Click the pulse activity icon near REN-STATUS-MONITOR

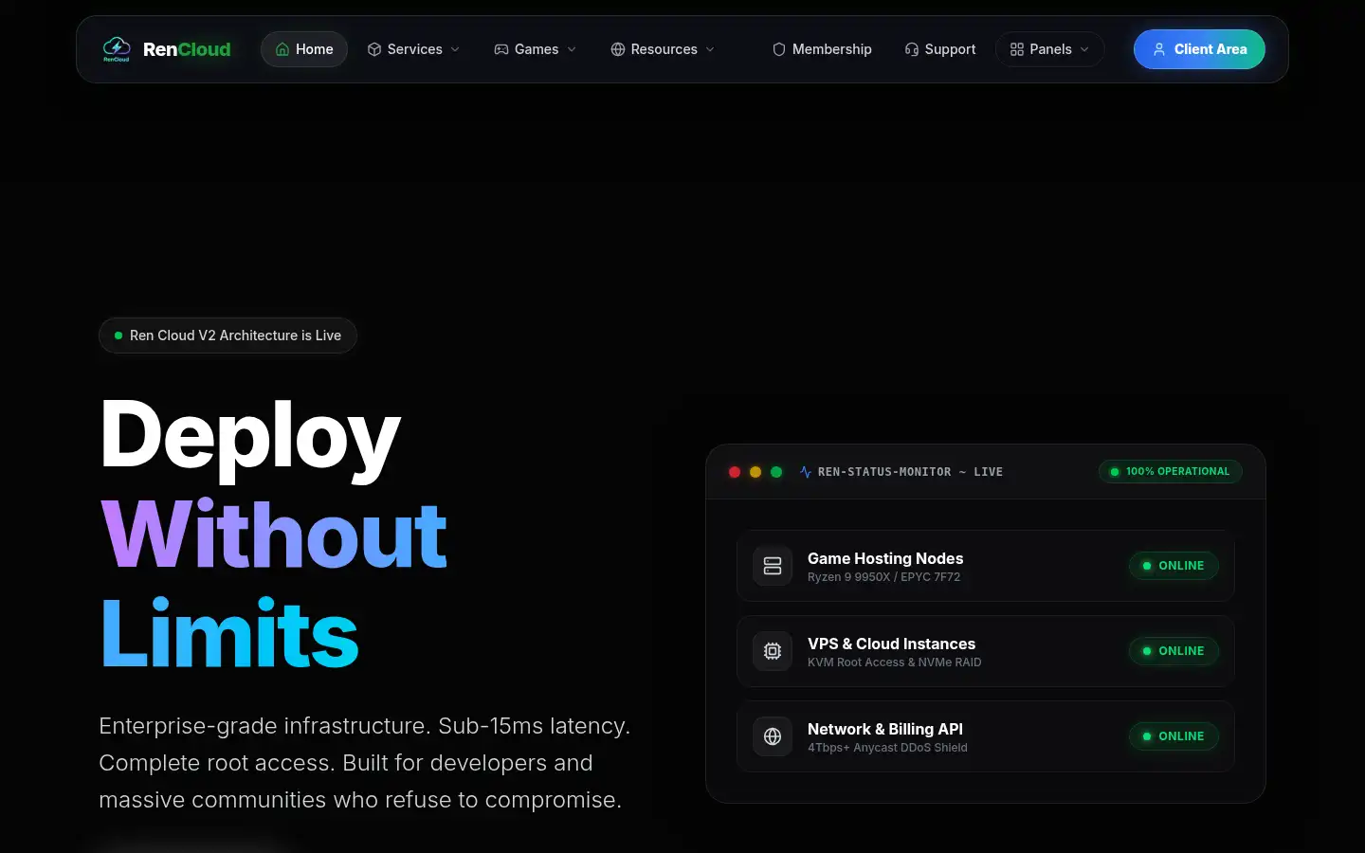click(806, 472)
